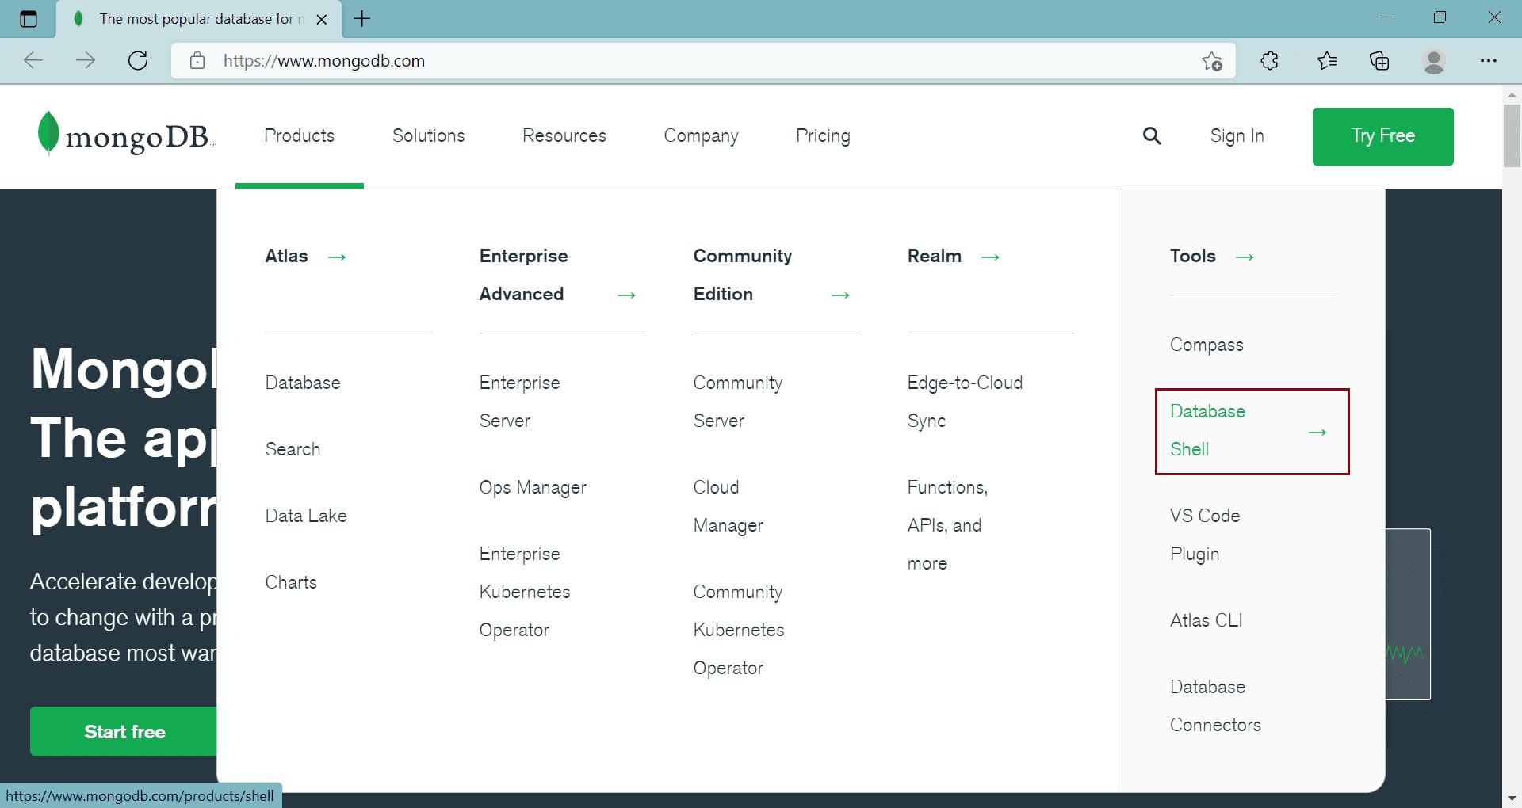The height and width of the screenshot is (808, 1522).
Task: Click the Start free button
Action: (125, 731)
